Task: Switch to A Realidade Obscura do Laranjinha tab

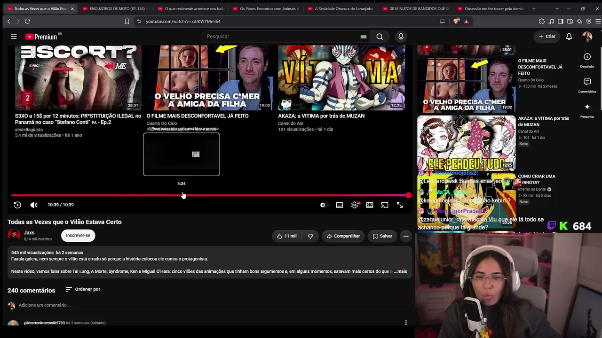Action: pyautogui.click(x=341, y=8)
